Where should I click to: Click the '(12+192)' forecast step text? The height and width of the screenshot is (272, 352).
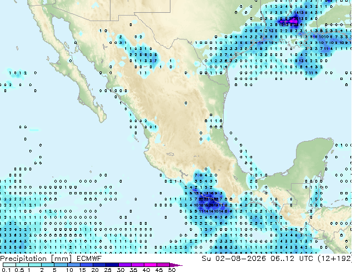(335, 259)
